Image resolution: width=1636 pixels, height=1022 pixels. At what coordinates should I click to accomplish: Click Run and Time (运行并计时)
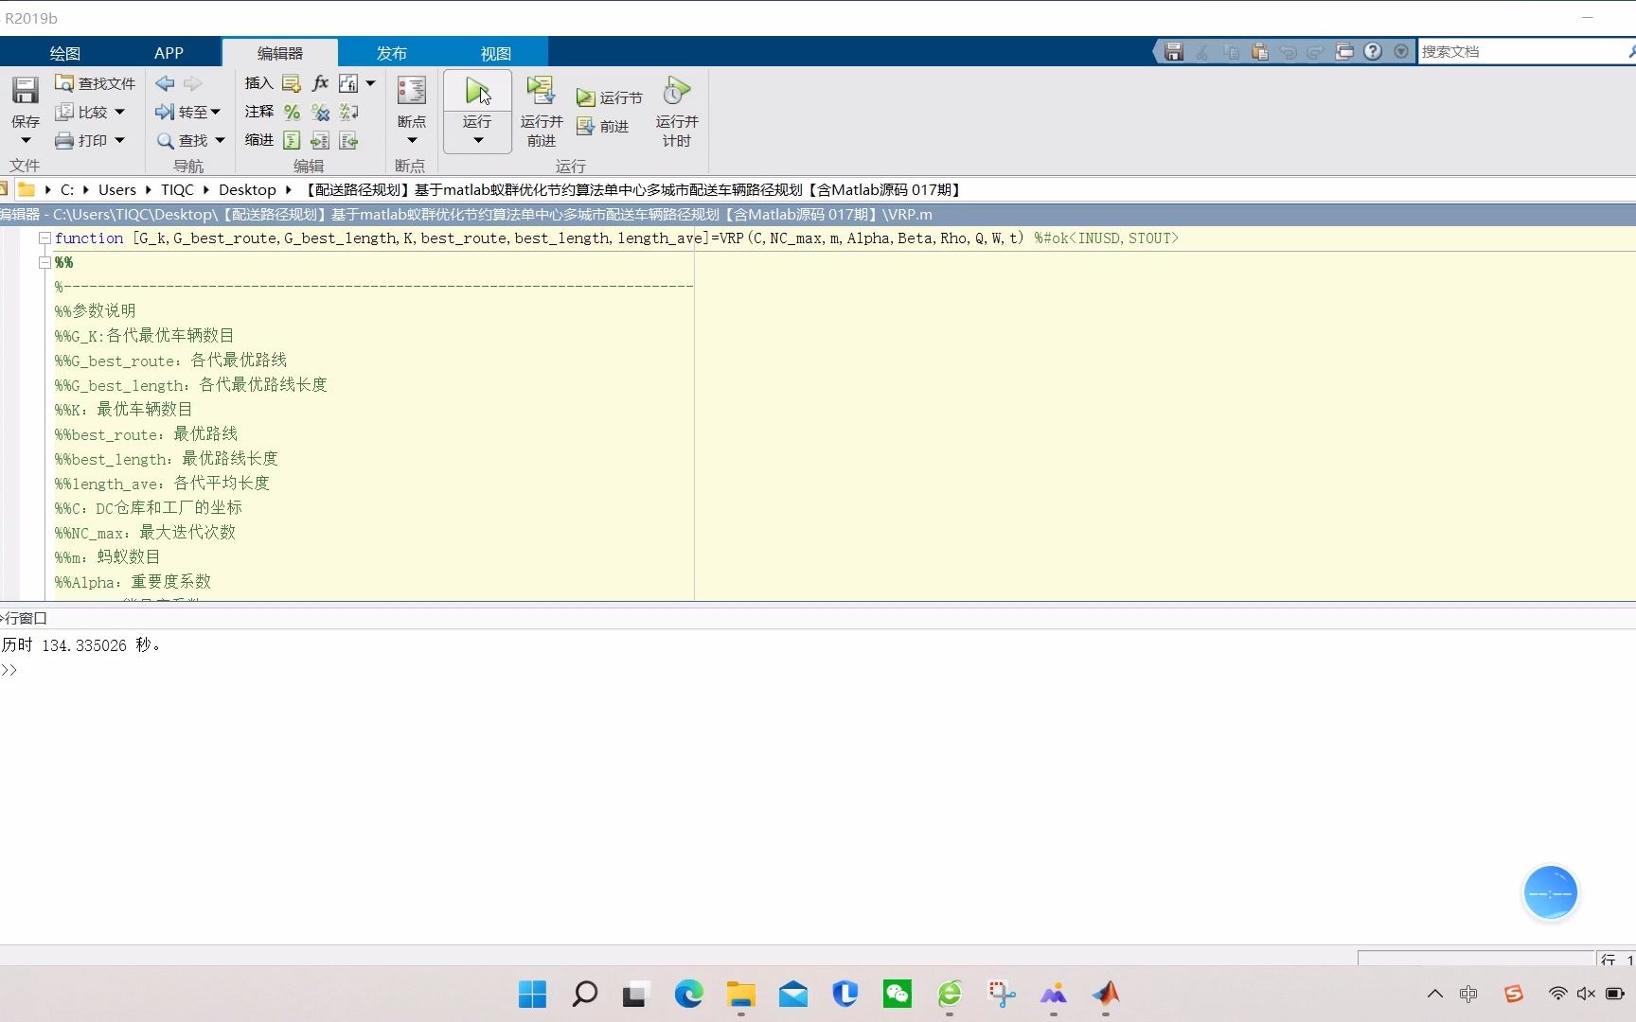tap(677, 112)
